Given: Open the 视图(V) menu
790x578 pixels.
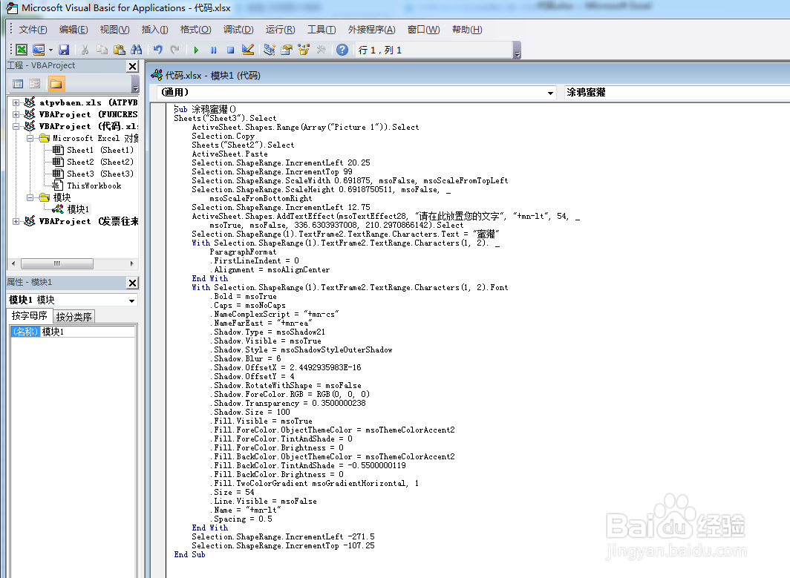Looking at the screenshot, I should (114, 30).
